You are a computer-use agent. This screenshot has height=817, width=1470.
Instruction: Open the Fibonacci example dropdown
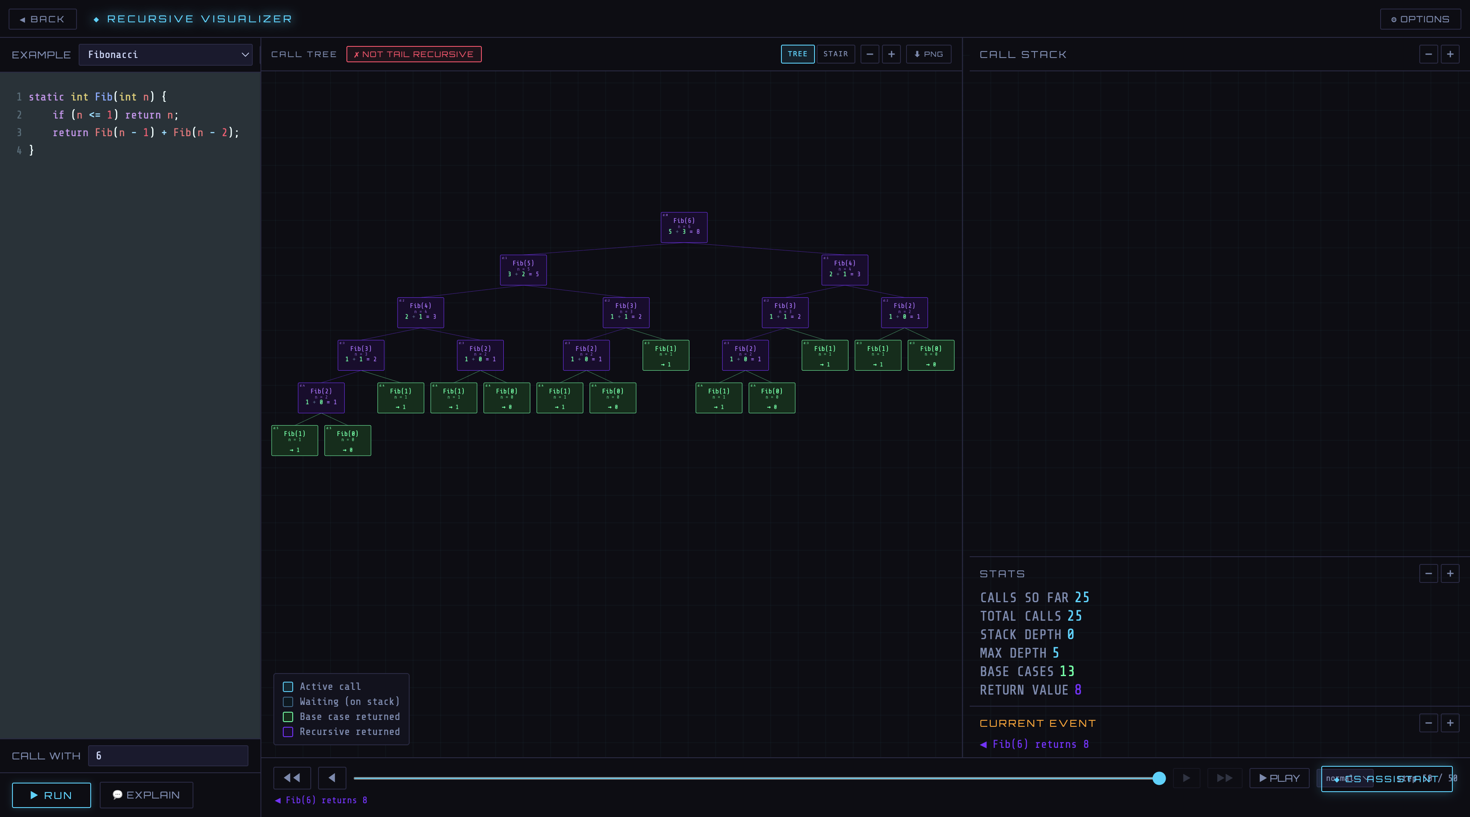pos(165,55)
